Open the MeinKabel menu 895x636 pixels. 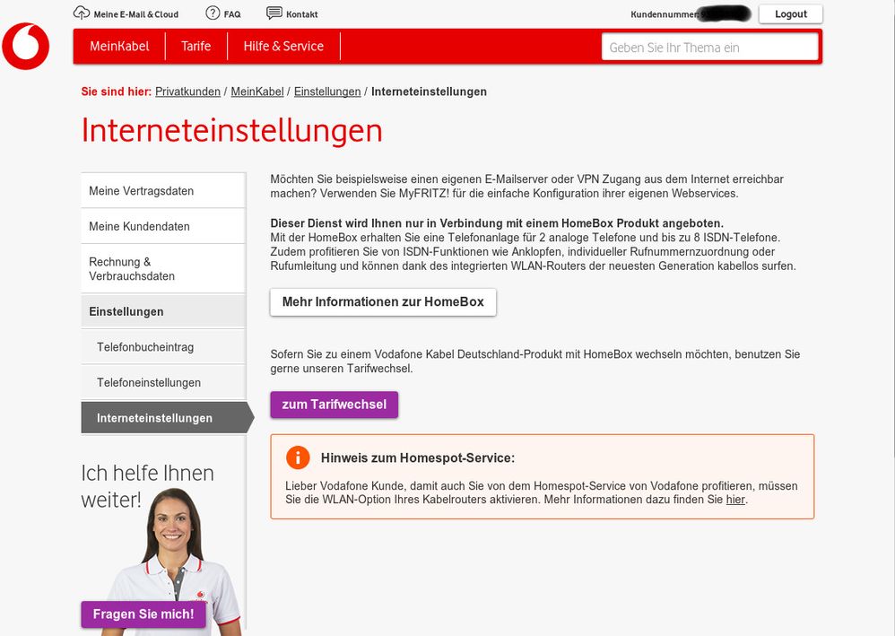118,46
